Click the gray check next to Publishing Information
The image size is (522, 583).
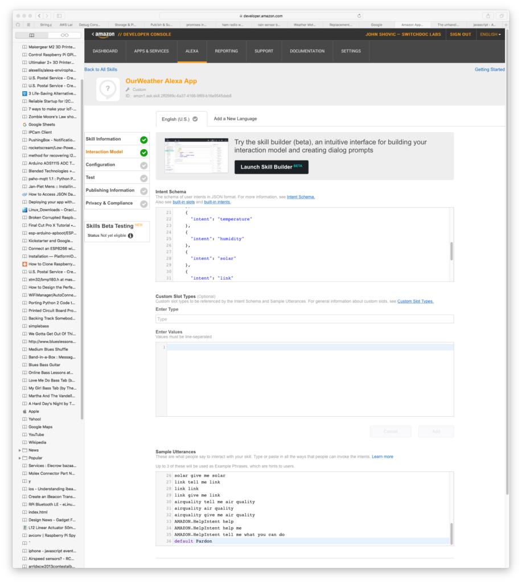(144, 191)
